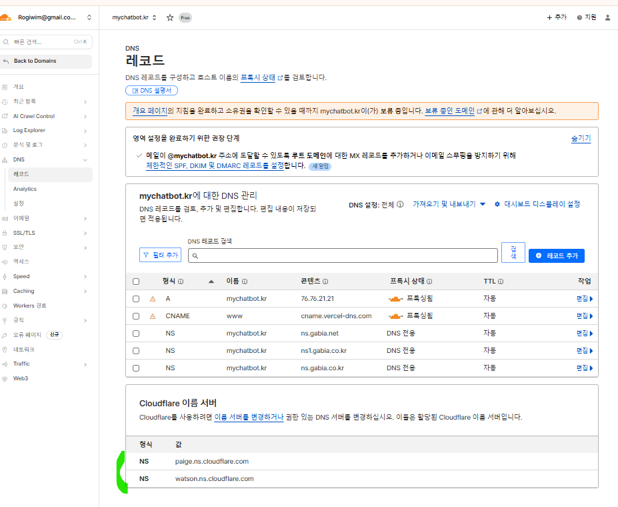Click the 이메일 envelope icon
This screenshot has height=507, width=618.
click(5, 218)
